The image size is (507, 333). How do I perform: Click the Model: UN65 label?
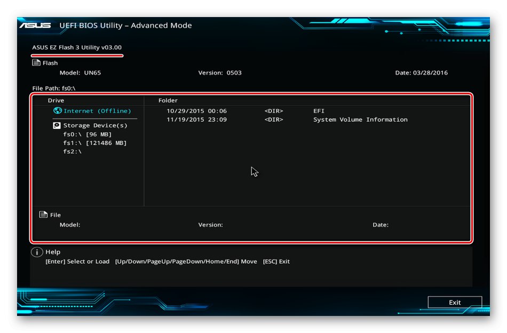pyautogui.click(x=80, y=72)
